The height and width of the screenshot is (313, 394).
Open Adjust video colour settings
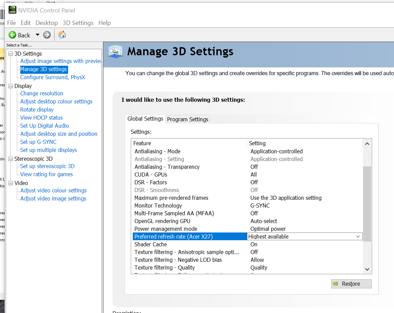point(54,190)
